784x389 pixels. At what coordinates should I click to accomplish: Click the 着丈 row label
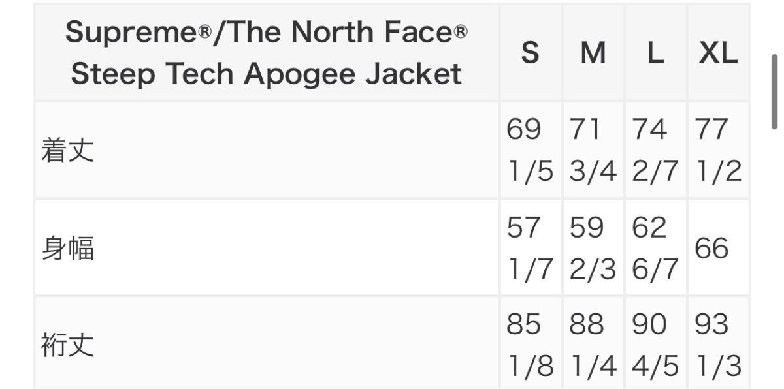[68, 151]
